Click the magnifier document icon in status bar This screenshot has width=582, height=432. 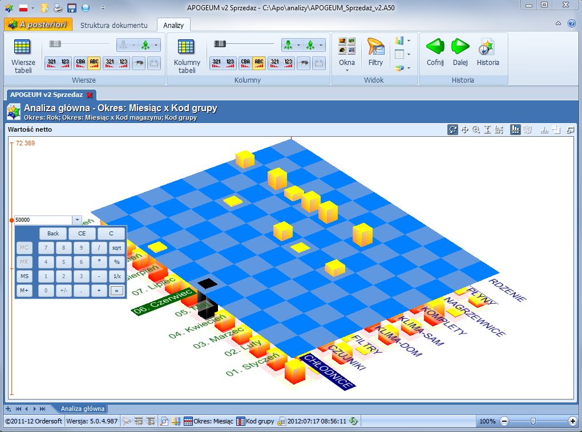[x=164, y=421]
